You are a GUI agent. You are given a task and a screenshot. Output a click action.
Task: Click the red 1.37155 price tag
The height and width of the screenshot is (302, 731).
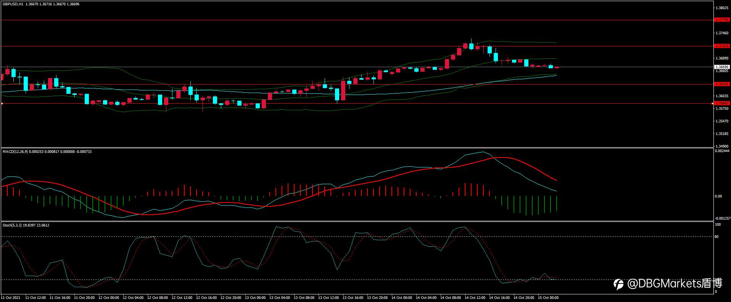[722, 46]
